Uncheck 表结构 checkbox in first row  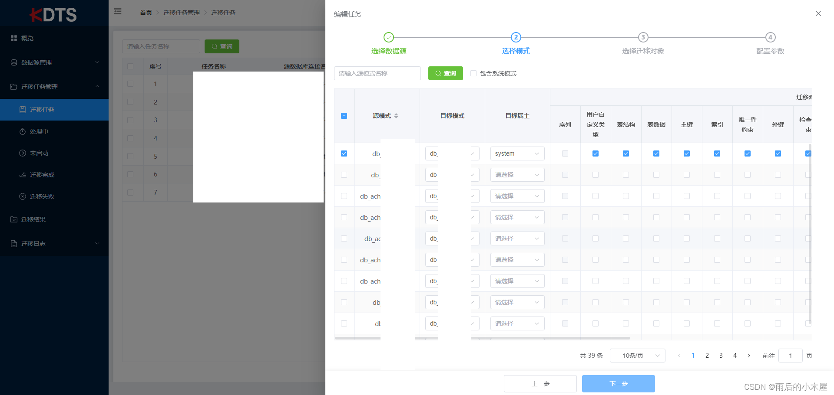(626, 153)
